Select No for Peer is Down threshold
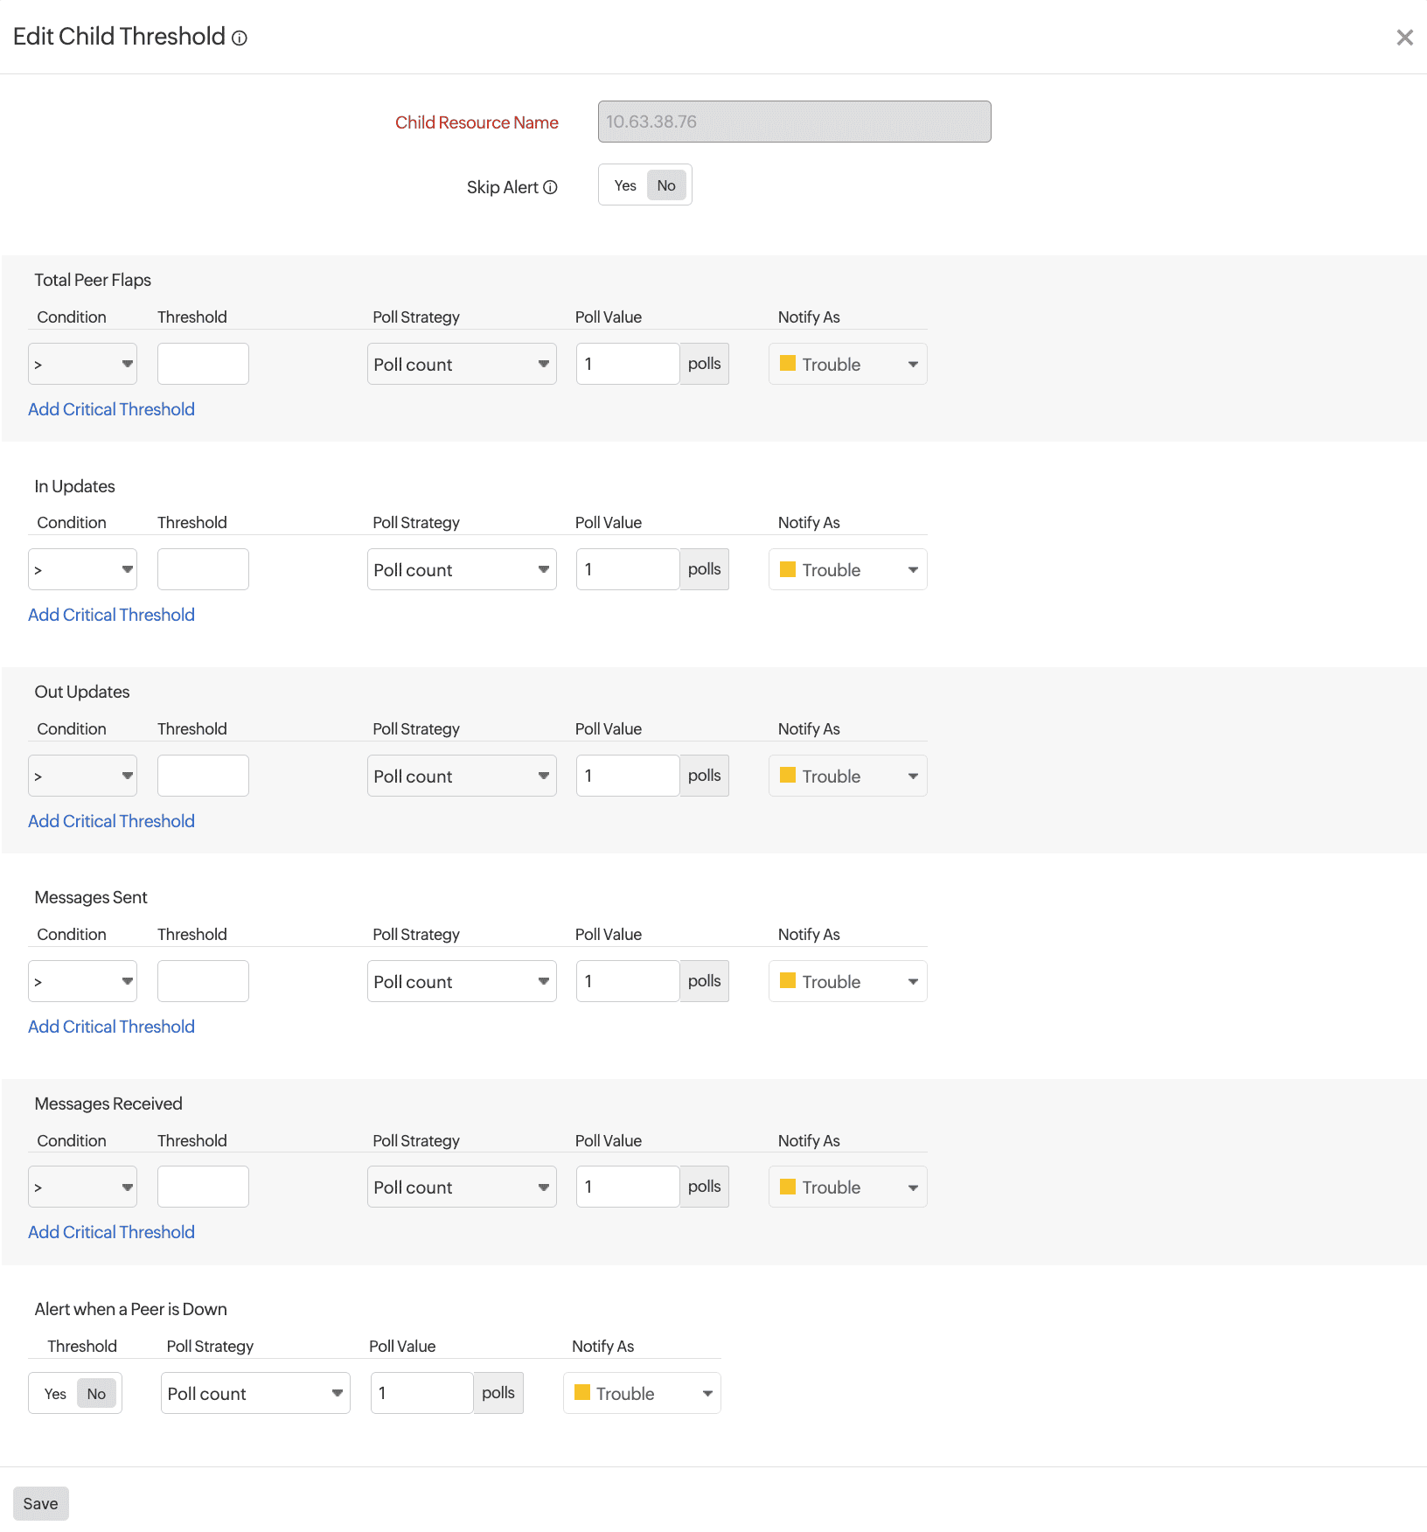This screenshot has height=1532, width=1427. [x=96, y=1394]
